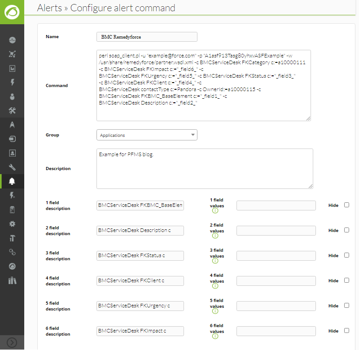
Task: Click the 4 field description input
Action: [140, 280]
